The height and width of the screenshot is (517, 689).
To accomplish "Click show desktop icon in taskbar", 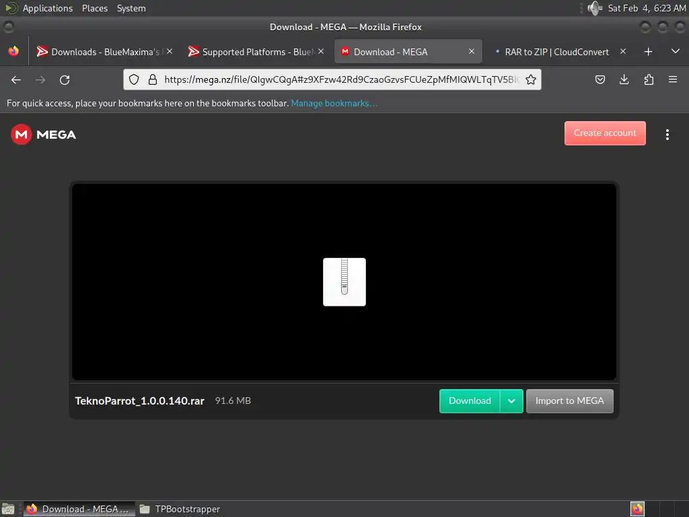I will 8,509.
